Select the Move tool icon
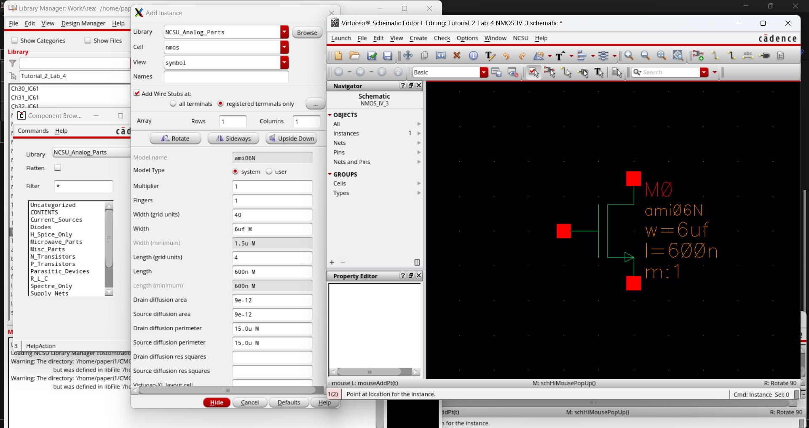Image resolution: width=809 pixels, height=428 pixels. 408,56
